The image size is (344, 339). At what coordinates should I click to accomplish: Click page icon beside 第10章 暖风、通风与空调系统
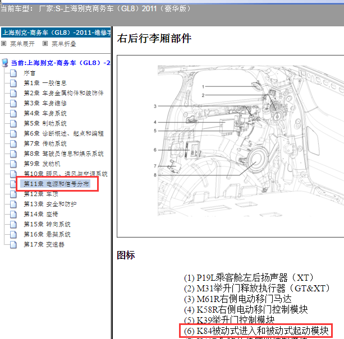tap(13, 174)
